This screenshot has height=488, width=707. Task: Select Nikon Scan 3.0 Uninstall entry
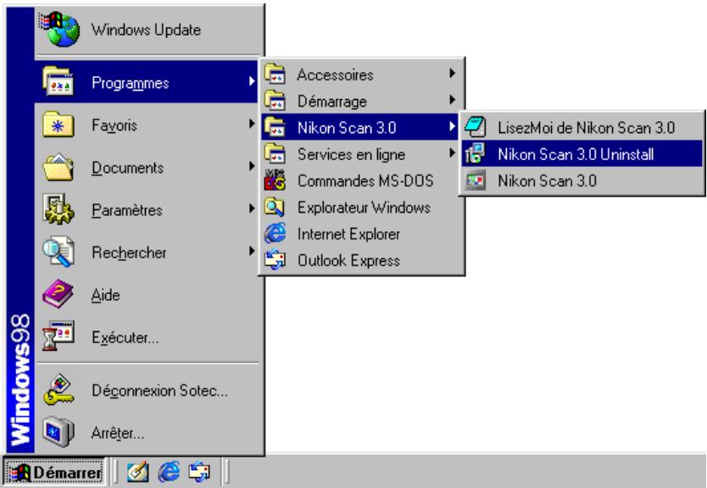(582, 153)
